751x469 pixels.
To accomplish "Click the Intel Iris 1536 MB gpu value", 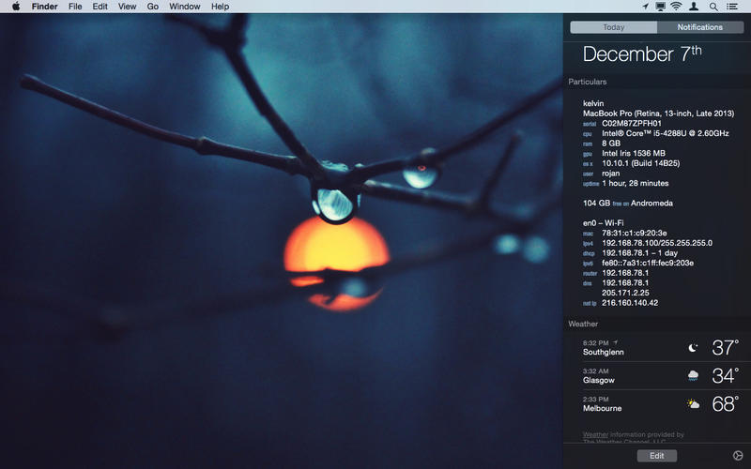I will pos(634,154).
